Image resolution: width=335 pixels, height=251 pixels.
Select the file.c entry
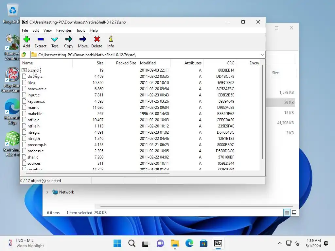(31, 83)
